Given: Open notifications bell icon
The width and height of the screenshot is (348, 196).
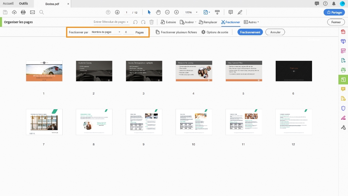Looking at the screenshot, I should click(x=334, y=3).
